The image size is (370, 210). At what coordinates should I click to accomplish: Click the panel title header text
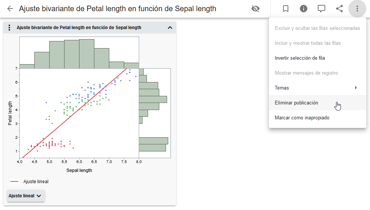pyautogui.click(x=79, y=28)
